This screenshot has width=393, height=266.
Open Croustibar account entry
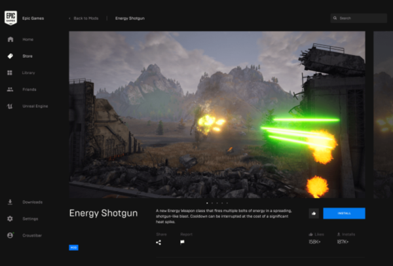click(x=32, y=235)
